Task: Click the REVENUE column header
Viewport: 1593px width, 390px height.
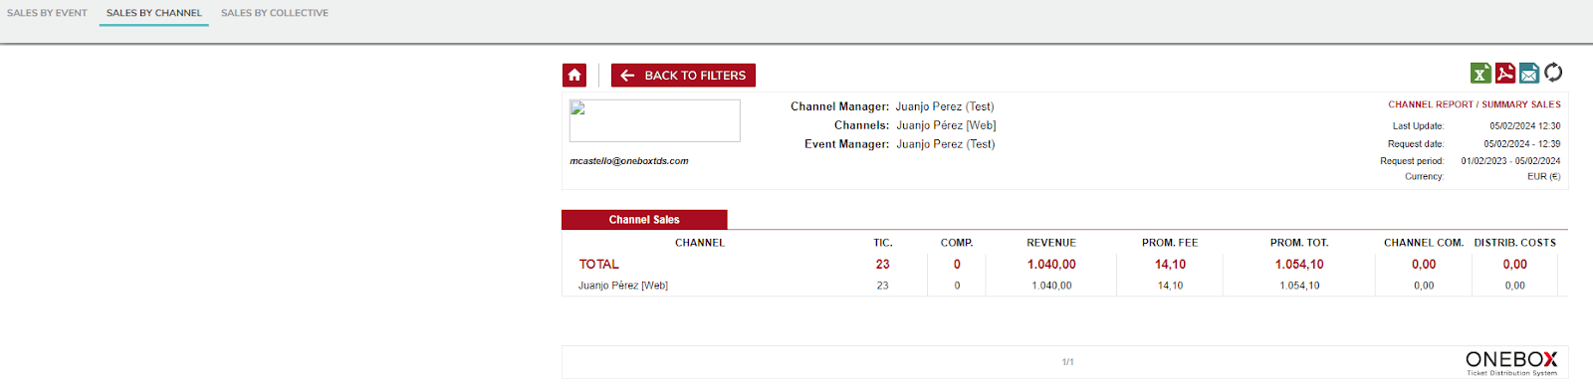Action: (1051, 243)
